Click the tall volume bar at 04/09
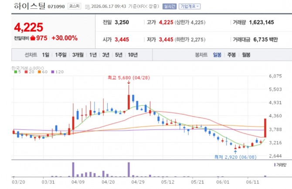 tap(73, 169)
